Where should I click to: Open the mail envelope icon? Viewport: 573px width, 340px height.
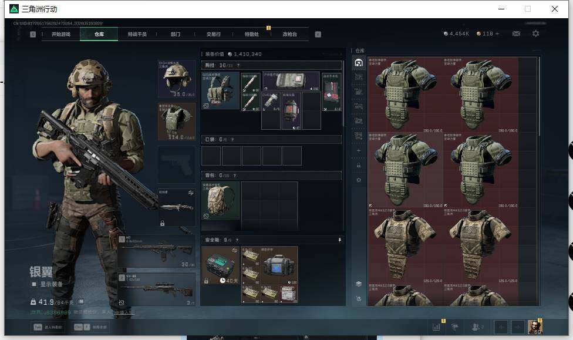(516, 33)
